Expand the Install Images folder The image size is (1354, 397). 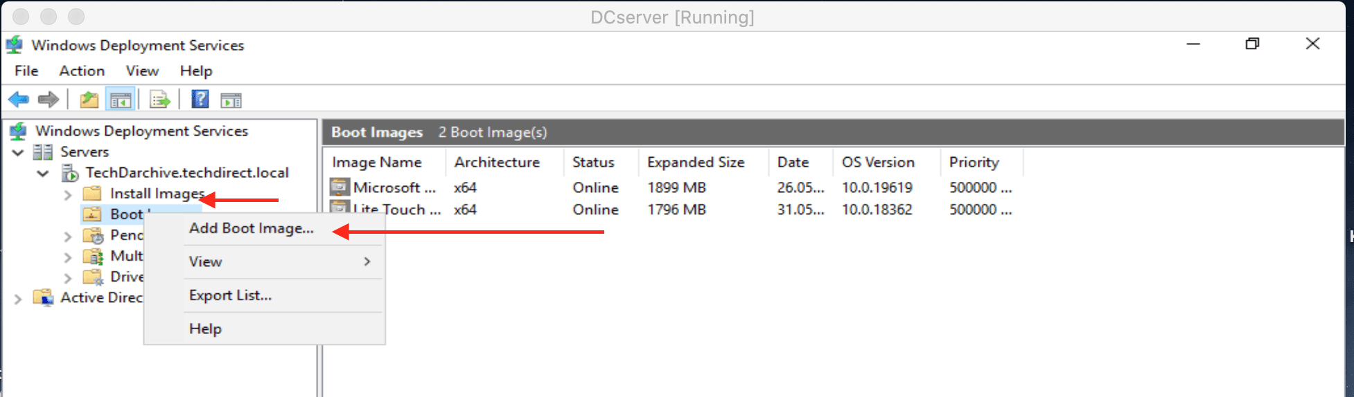[x=67, y=195]
